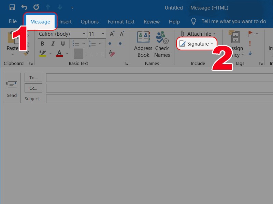Click the Tell me lightbulb icon
The width and height of the screenshot is (273, 204).
[x=193, y=21]
